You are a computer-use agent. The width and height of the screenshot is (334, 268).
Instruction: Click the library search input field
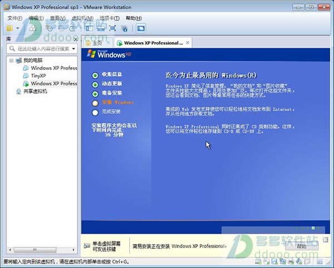click(x=43, y=49)
